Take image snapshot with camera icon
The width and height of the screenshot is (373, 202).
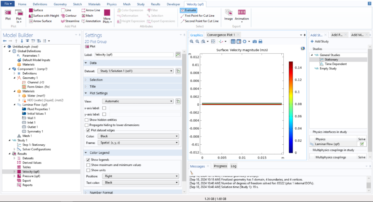[255, 41]
